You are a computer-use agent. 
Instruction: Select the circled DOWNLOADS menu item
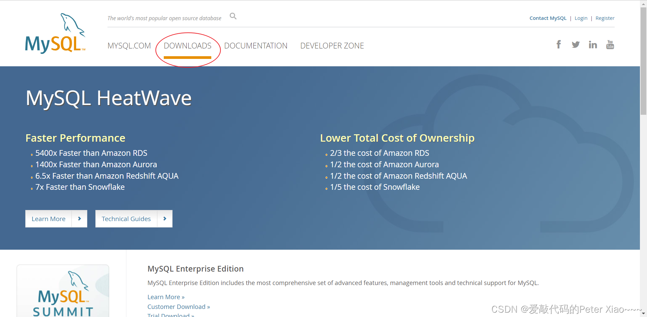(188, 45)
